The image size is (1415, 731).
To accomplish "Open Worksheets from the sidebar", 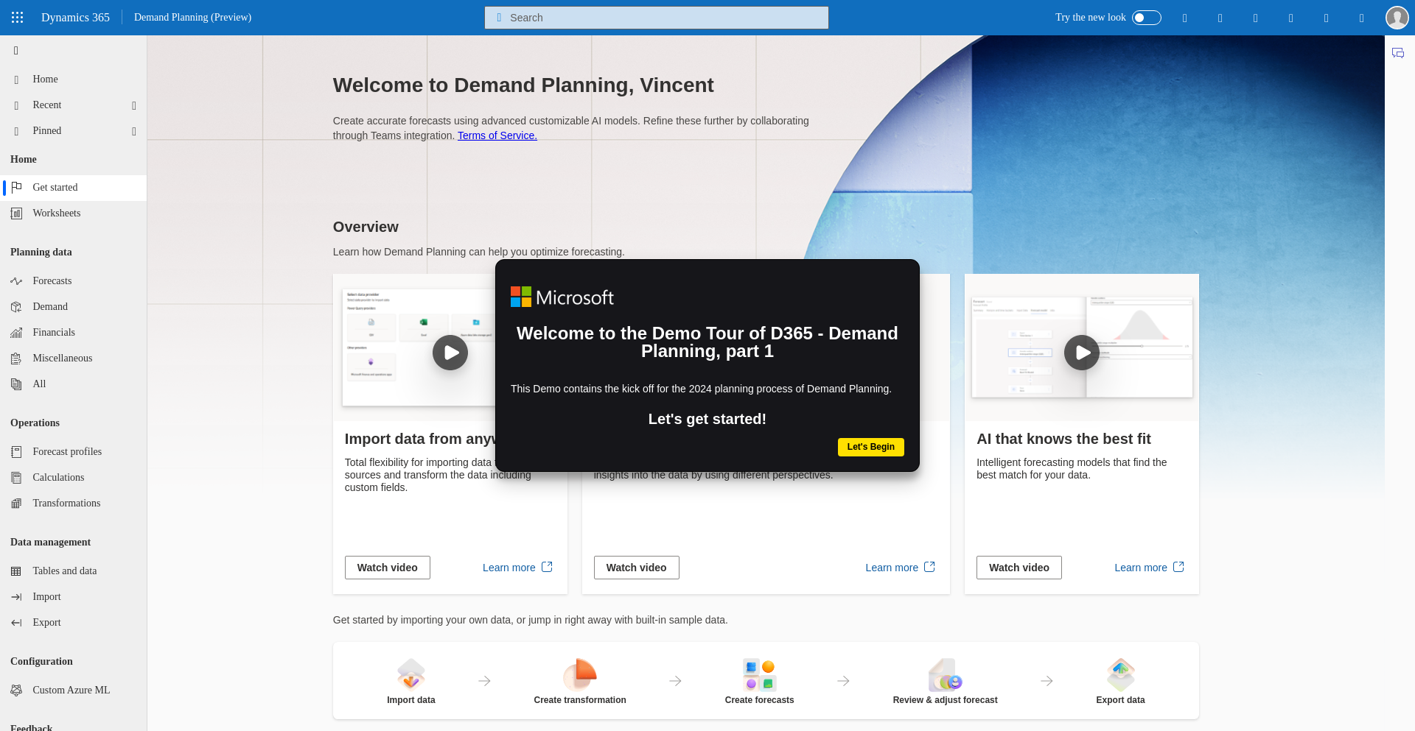I will (x=73, y=213).
